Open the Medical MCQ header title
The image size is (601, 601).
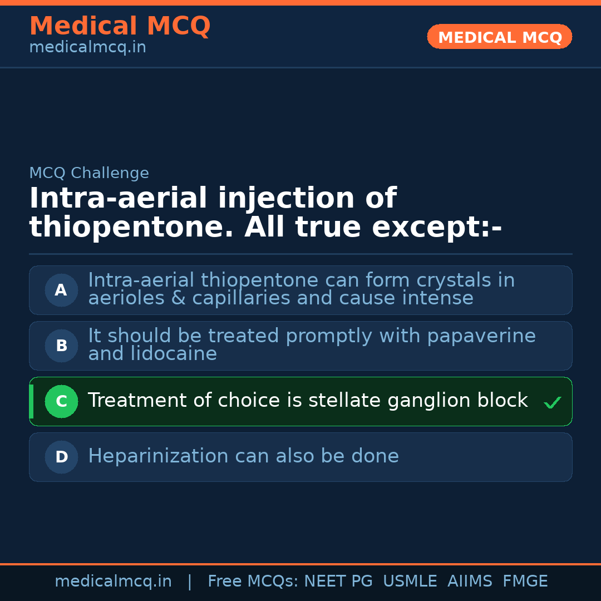(x=120, y=26)
